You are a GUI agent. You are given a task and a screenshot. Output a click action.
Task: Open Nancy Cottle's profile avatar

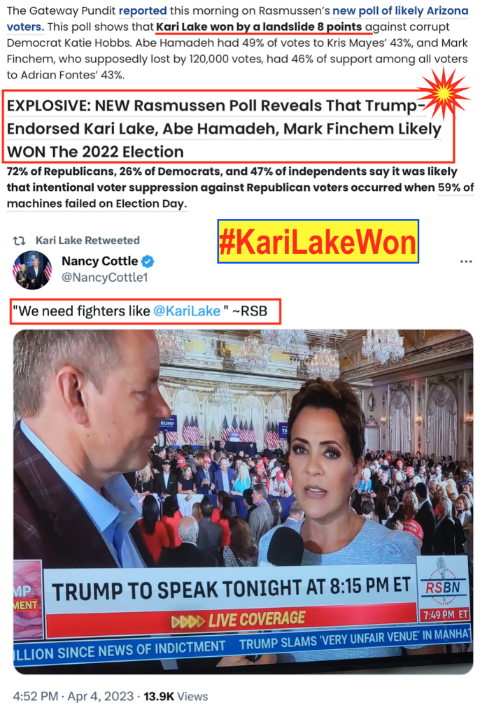pos(32,270)
